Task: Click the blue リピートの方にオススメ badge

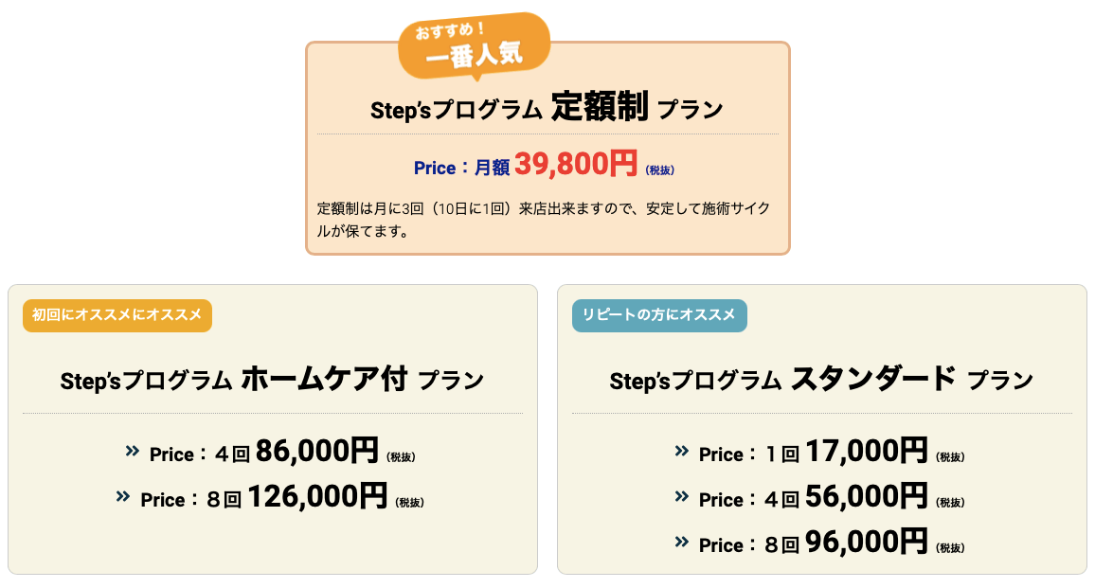Action: 659,315
